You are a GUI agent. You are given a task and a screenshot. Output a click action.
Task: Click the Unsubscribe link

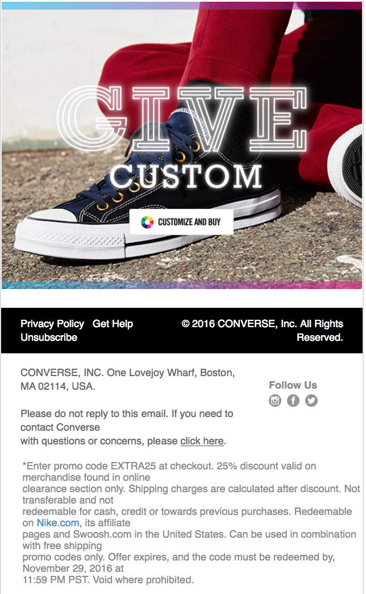[x=49, y=337]
